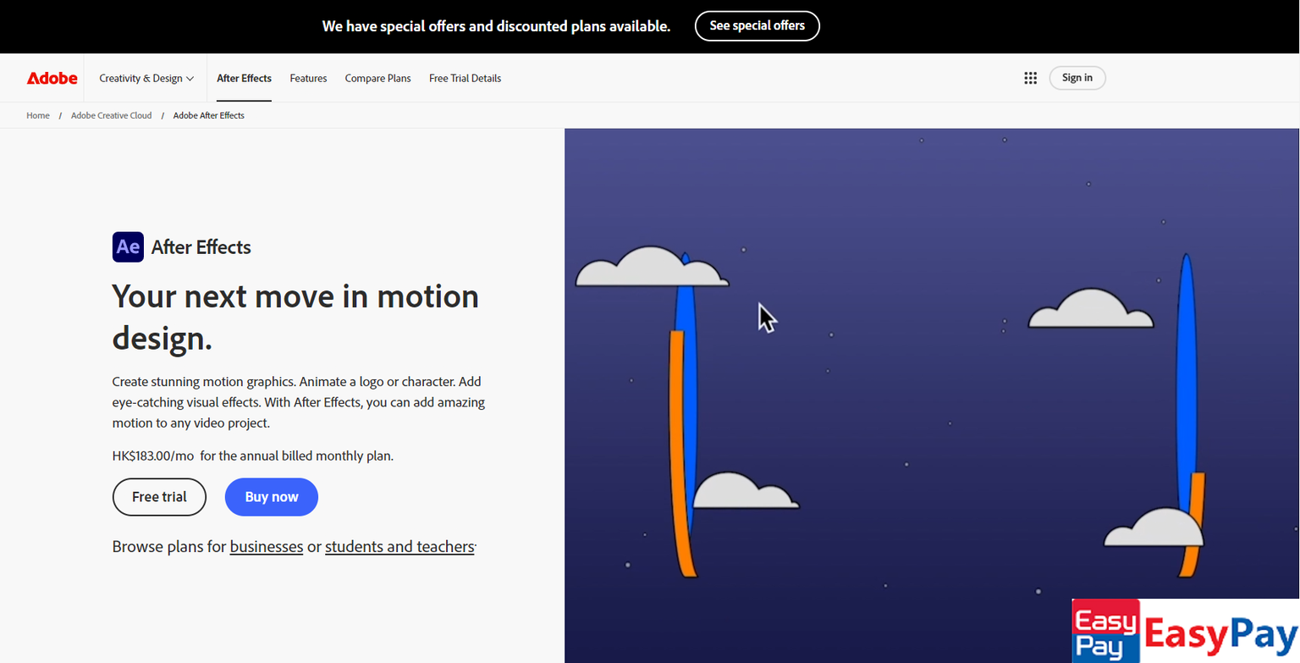Screen dimensions: 1300x663
Task: Click See special offers button
Action: coord(757,25)
